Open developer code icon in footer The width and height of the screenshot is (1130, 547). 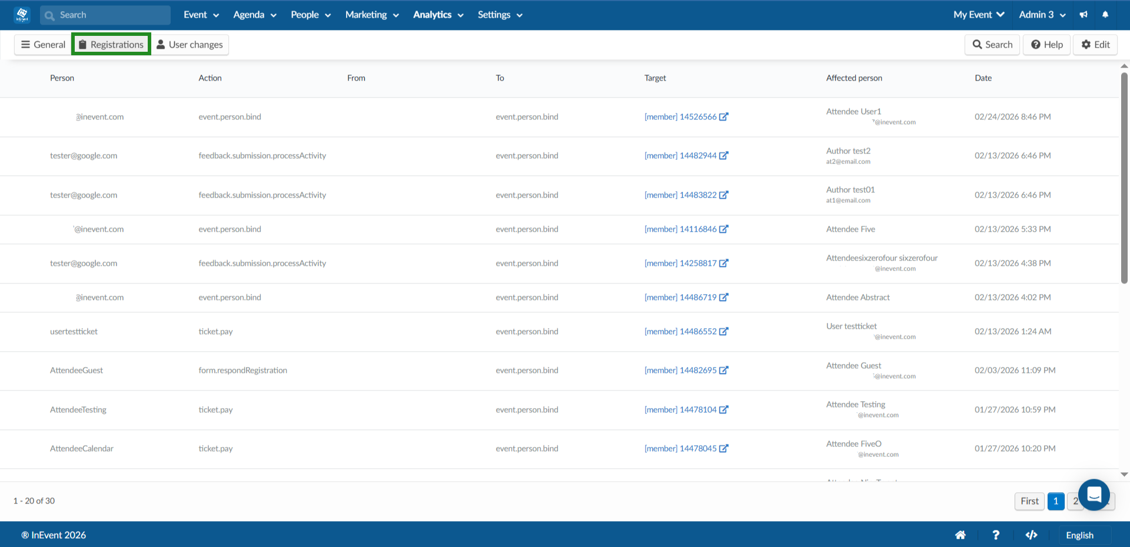pyautogui.click(x=1031, y=535)
